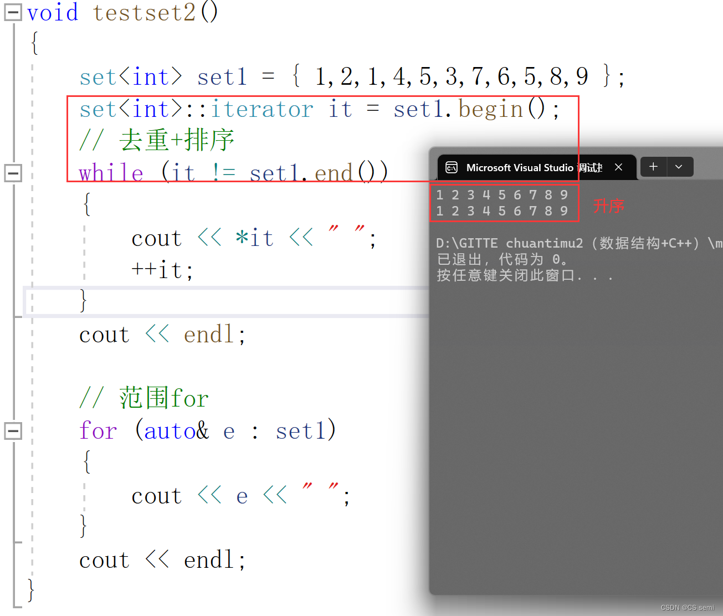Image resolution: width=723 pixels, height=616 pixels.
Task: Click the first output row in the console
Action: point(502,195)
